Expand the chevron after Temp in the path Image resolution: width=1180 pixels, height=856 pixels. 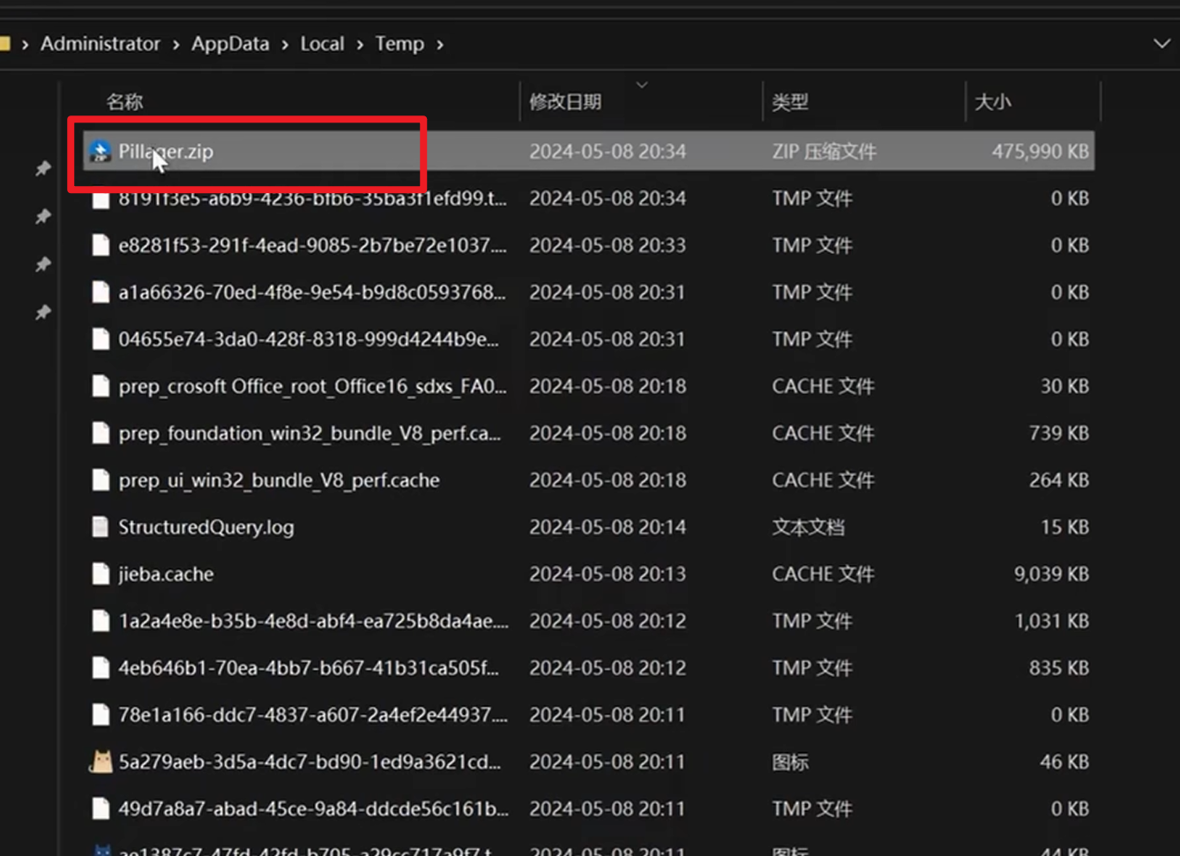[439, 44]
